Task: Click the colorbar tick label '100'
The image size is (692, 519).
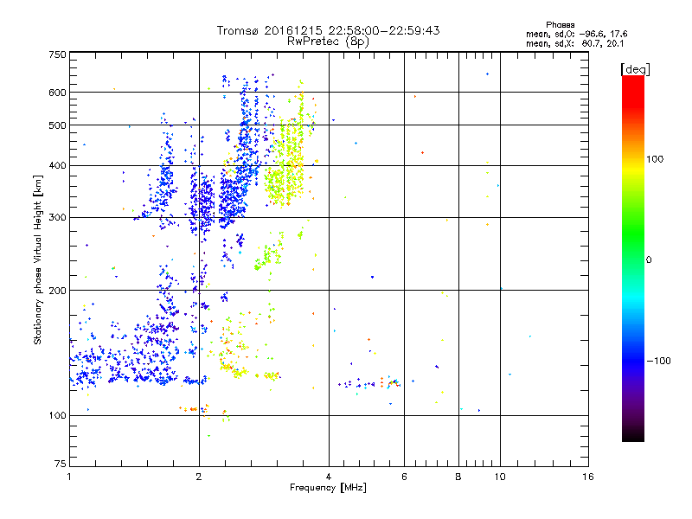Action: [655, 159]
